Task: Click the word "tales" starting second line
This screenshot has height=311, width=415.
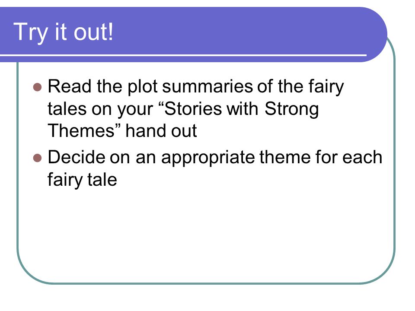Action: click(67, 108)
